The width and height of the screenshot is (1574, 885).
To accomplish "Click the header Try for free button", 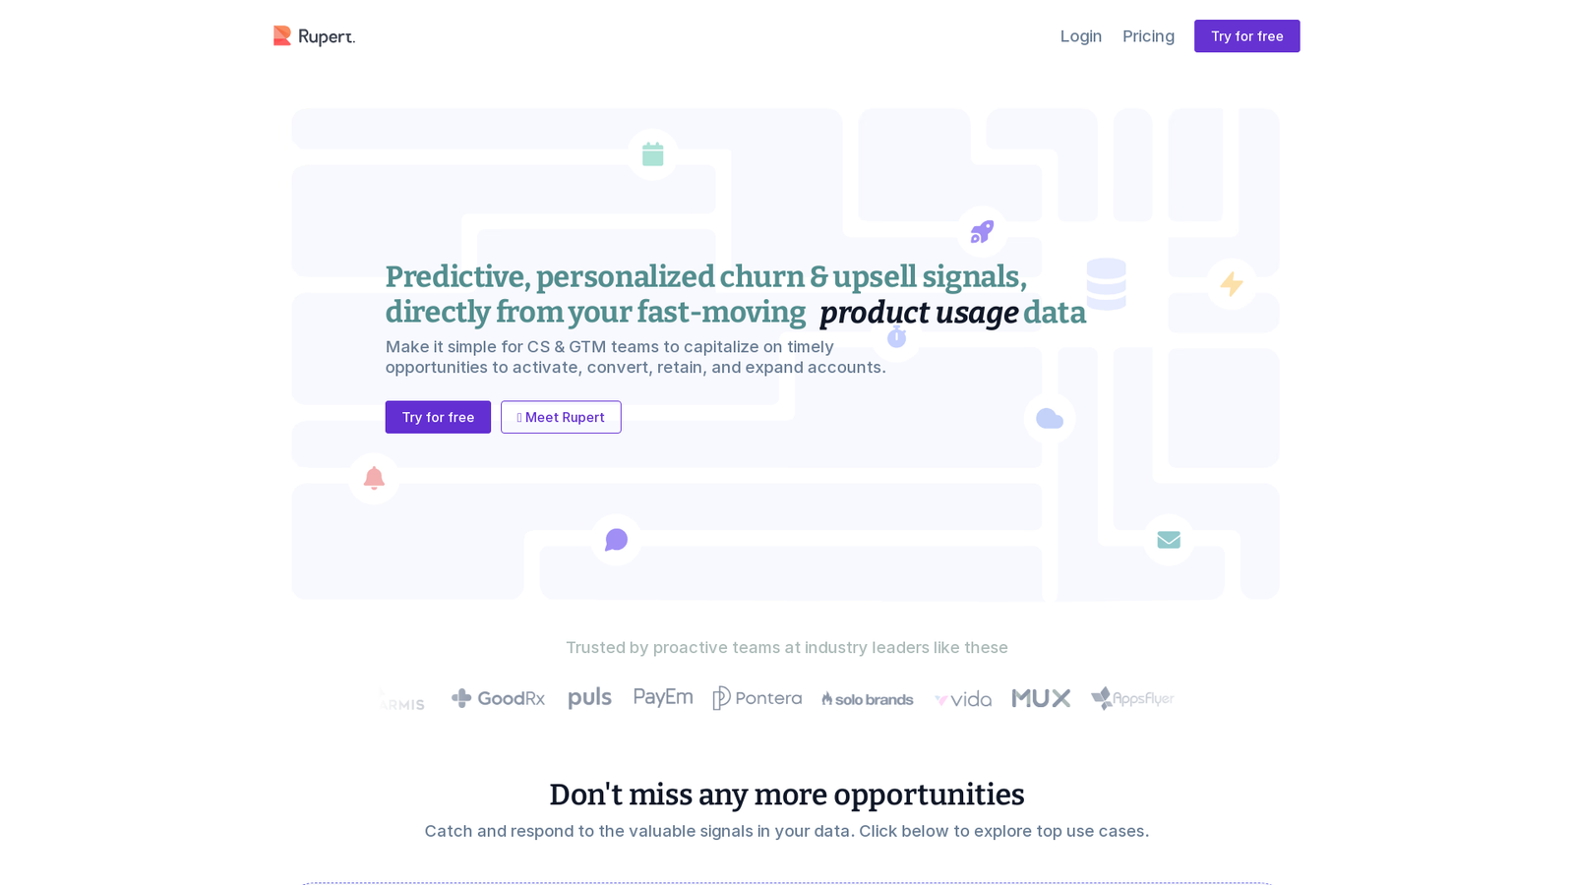I will (x=1246, y=36).
